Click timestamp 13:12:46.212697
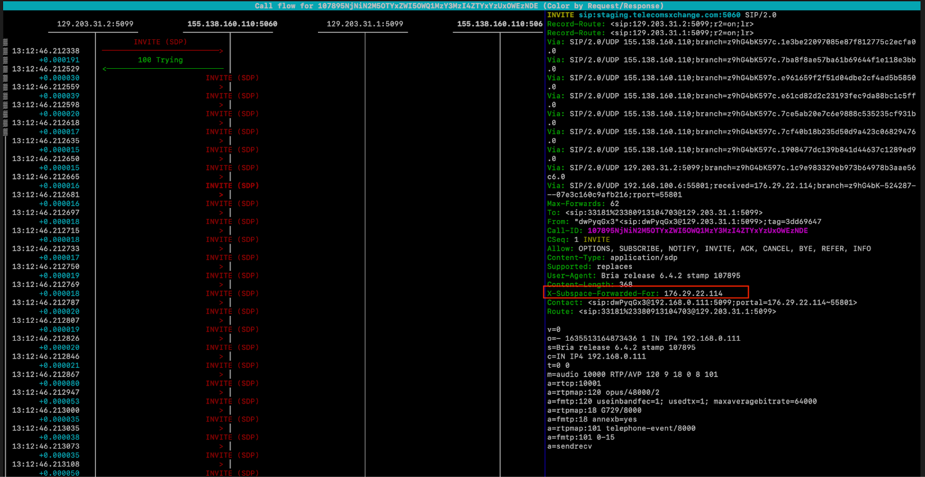Image resolution: width=925 pixels, height=477 pixels. (x=46, y=213)
